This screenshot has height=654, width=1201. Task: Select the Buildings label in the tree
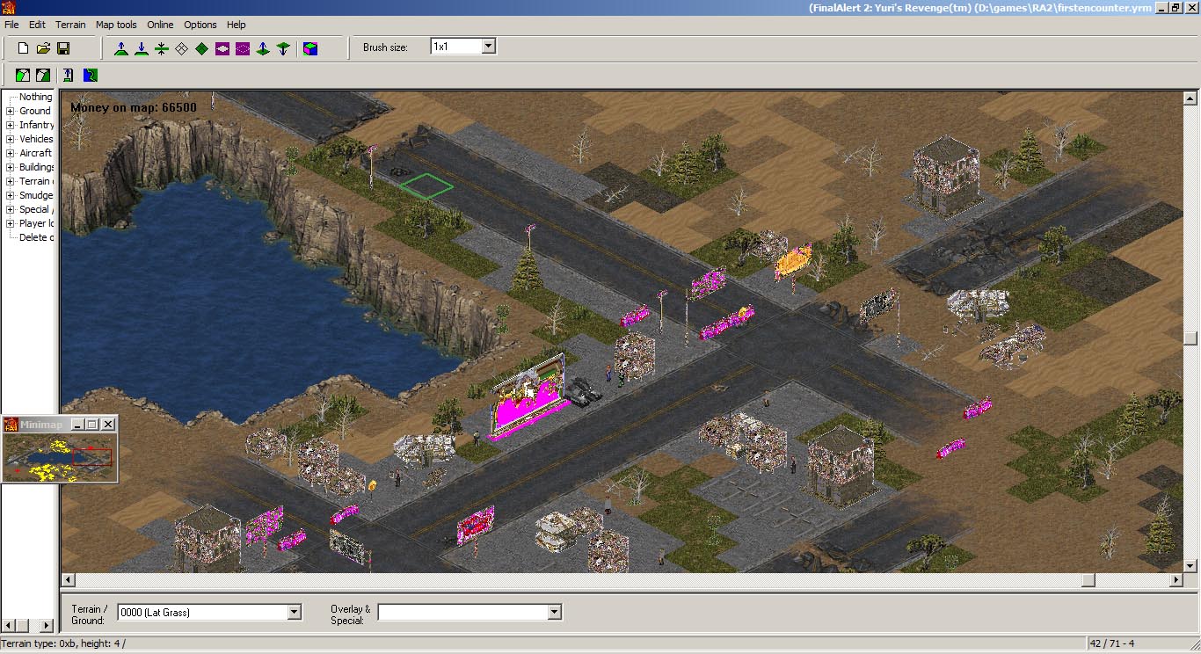click(x=36, y=168)
